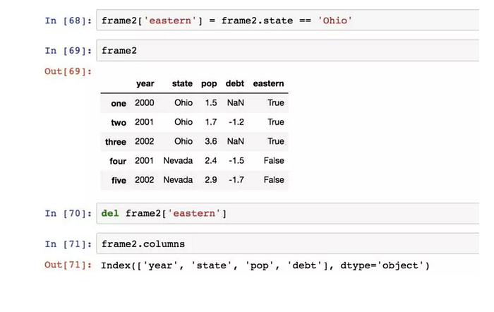Image resolution: width=494 pixels, height=312 pixels.
Task: Click the 'year' column header
Action: coord(145,84)
